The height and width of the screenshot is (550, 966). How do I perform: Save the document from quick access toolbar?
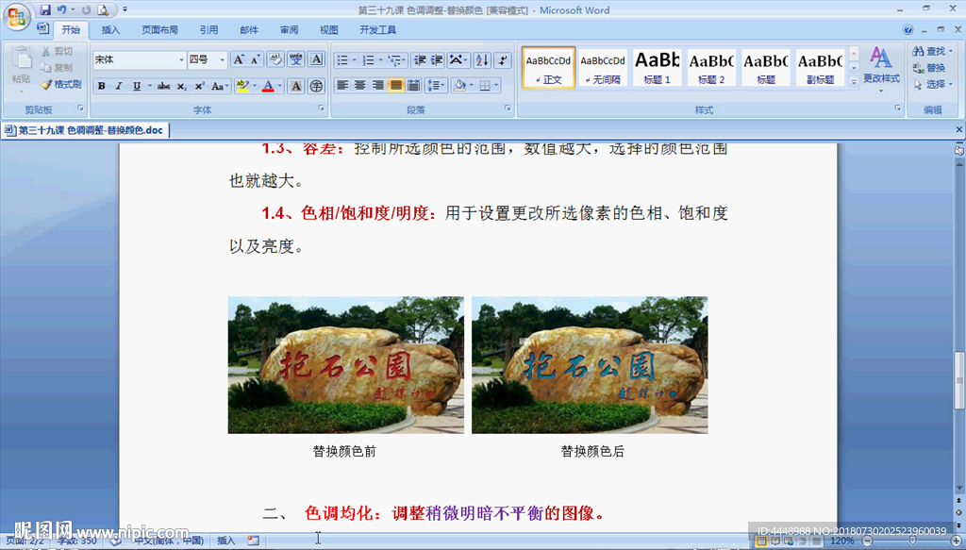(45, 9)
